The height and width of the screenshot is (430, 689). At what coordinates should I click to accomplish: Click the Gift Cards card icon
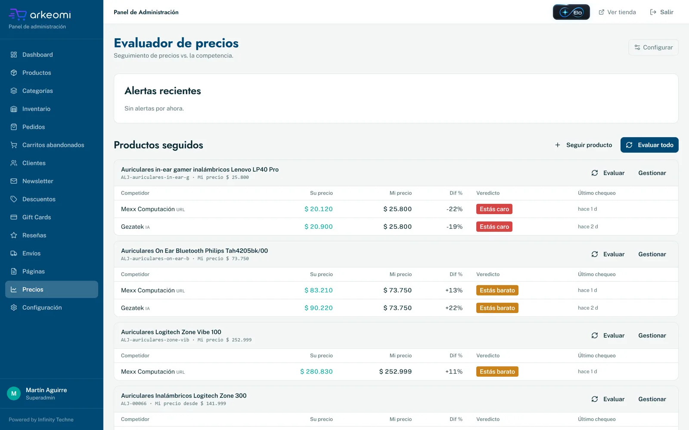(14, 217)
